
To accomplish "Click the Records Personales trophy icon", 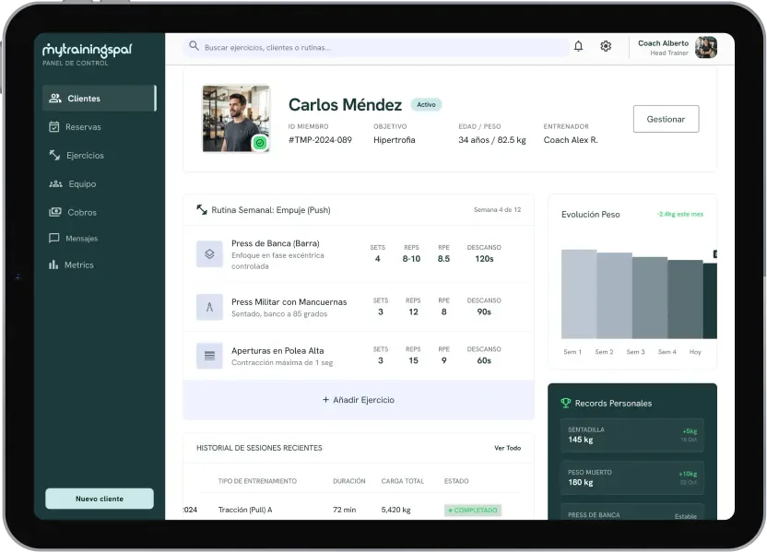I will pyautogui.click(x=565, y=403).
